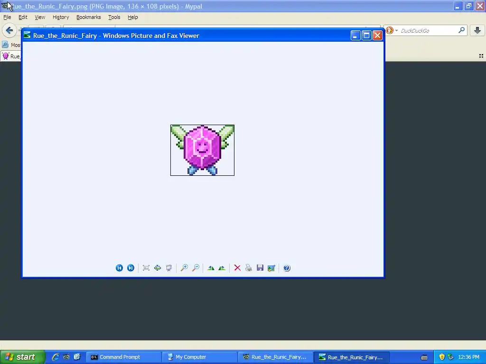This screenshot has height=364, width=486.
Task: Click picture viewer title bar icon
Action: (27, 35)
